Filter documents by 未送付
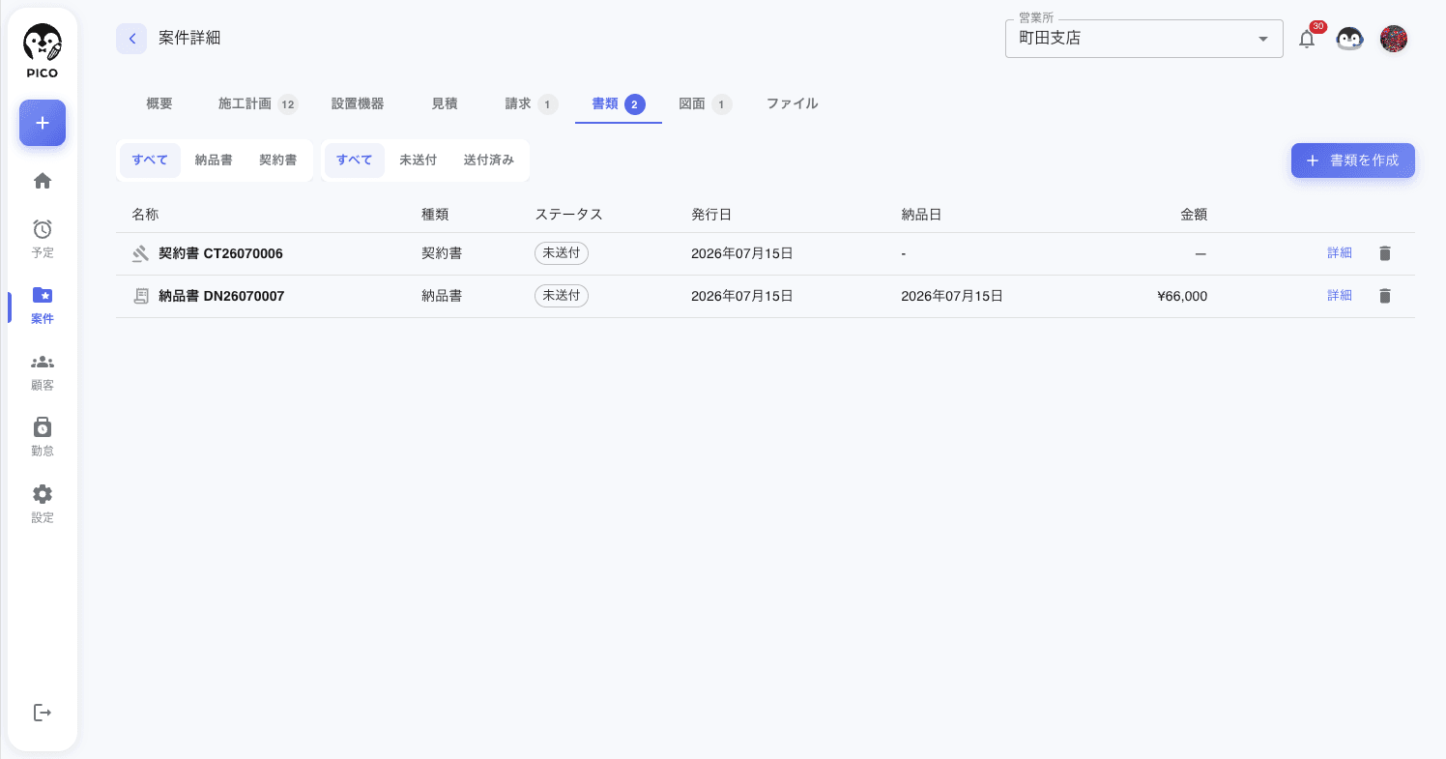 point(419,160)
